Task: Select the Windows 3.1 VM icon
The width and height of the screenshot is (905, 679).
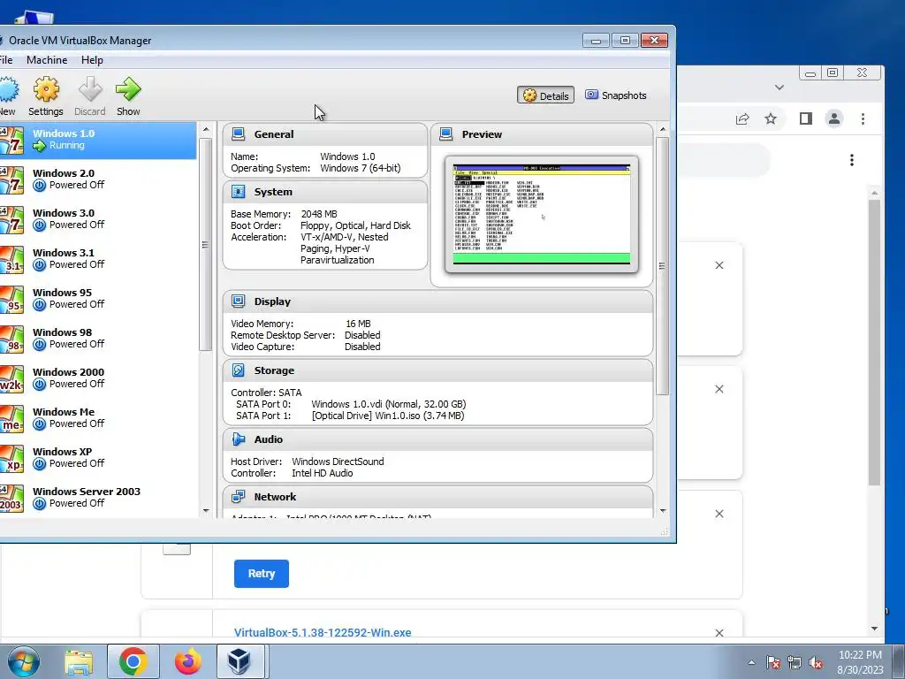Action: (11, 260)
